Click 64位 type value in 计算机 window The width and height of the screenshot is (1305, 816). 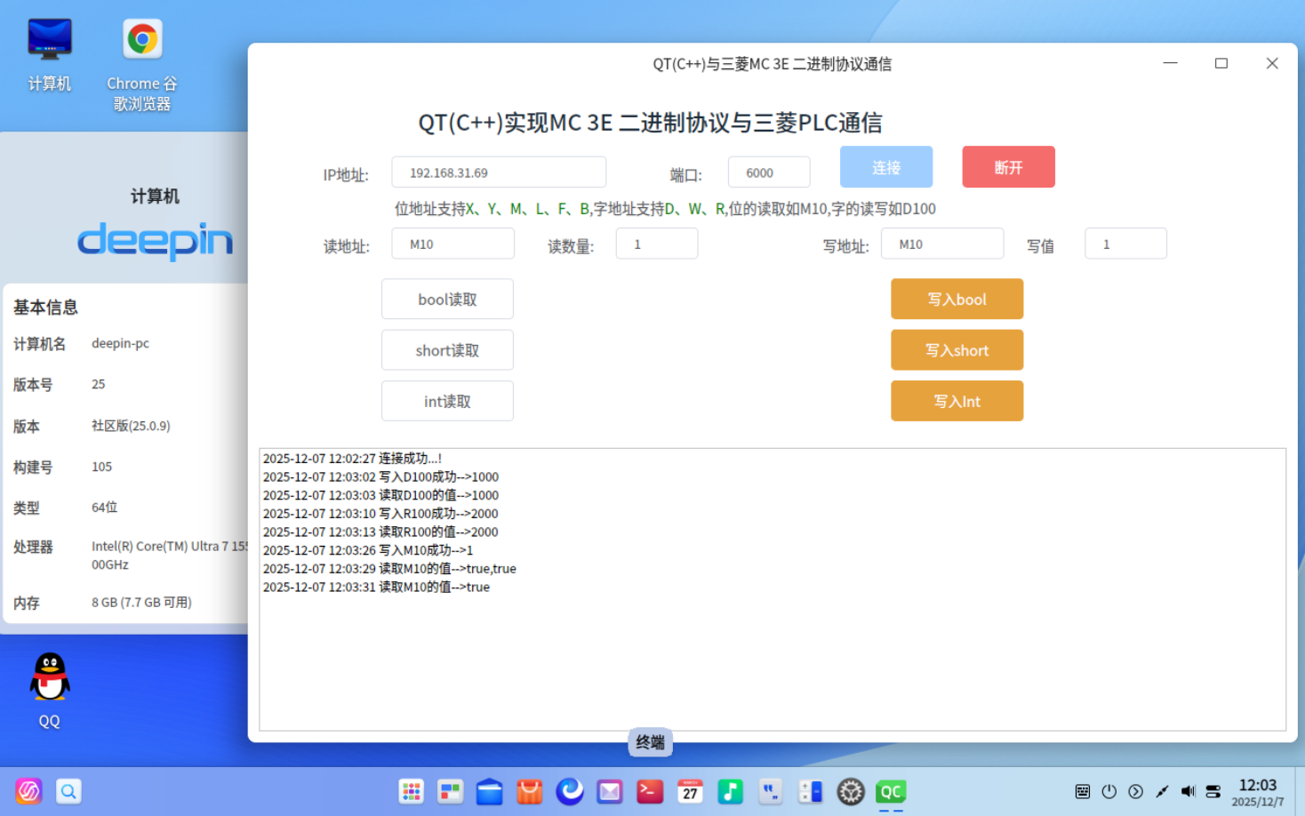[104, 508]
